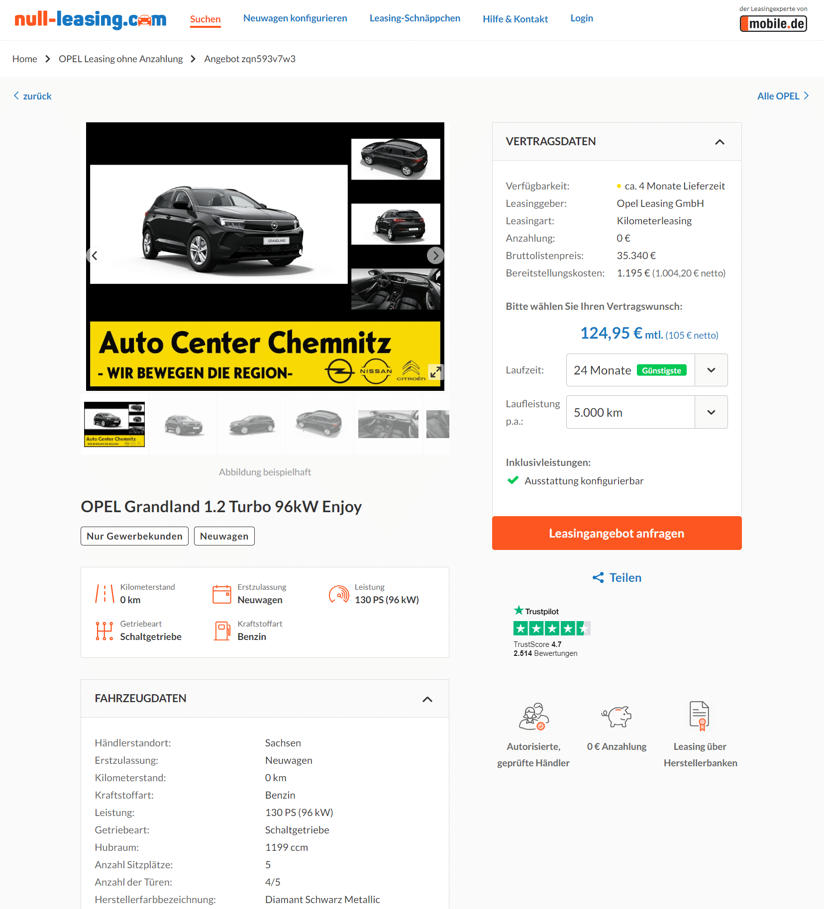
Task: Expand the car image to fullscreen
Action: [x=435, y=372]
